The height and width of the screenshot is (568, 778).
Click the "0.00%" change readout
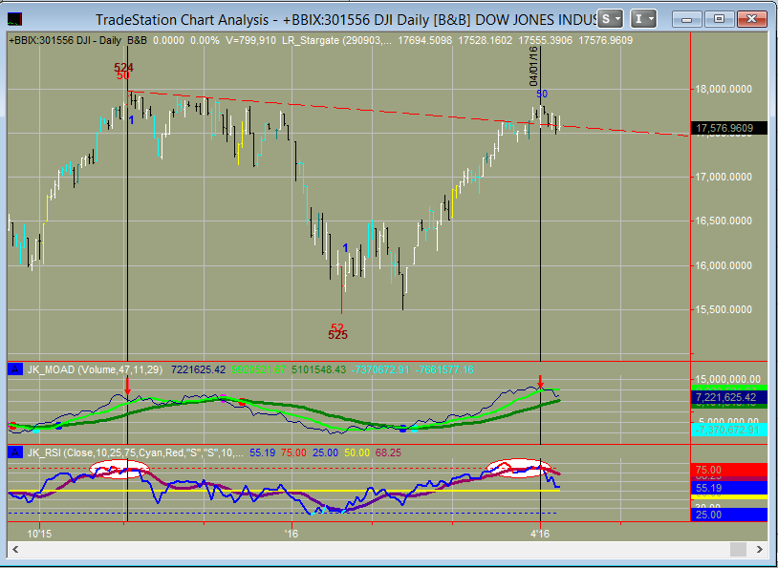coord(205,41)
